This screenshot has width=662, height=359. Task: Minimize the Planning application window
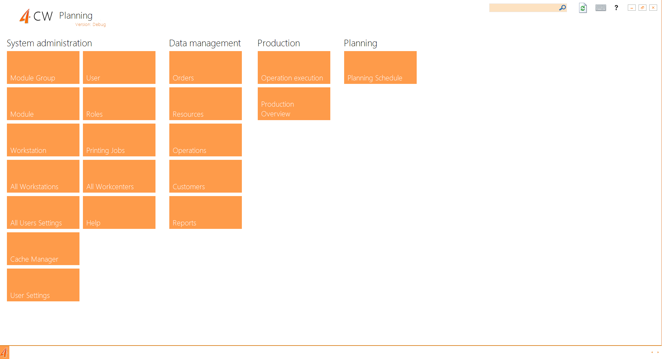coord(632,8)
